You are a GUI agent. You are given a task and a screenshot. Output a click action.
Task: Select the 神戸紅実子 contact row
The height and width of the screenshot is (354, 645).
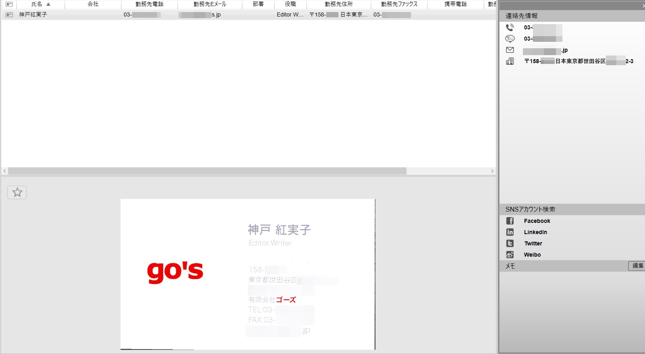click(33, 14)
